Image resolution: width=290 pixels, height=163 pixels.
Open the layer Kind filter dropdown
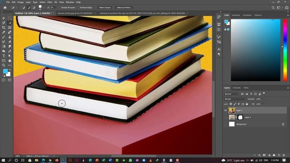click(232, 94)
